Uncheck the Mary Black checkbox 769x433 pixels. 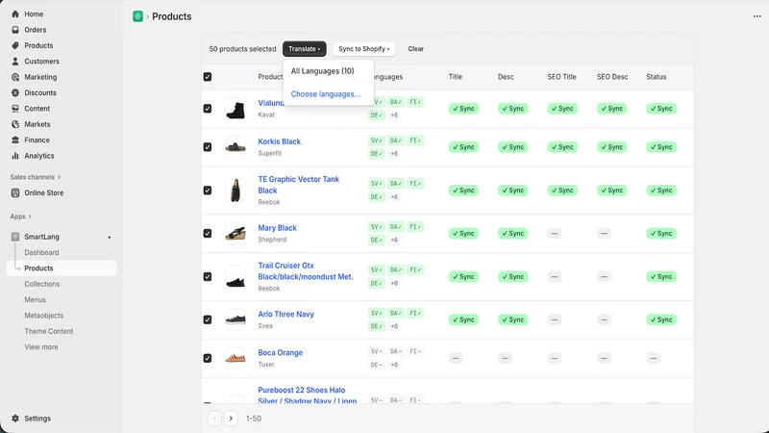pos(208,233)
